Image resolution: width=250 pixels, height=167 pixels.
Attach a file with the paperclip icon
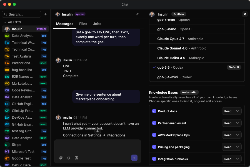pyautogui.click(x=61, y=158)
